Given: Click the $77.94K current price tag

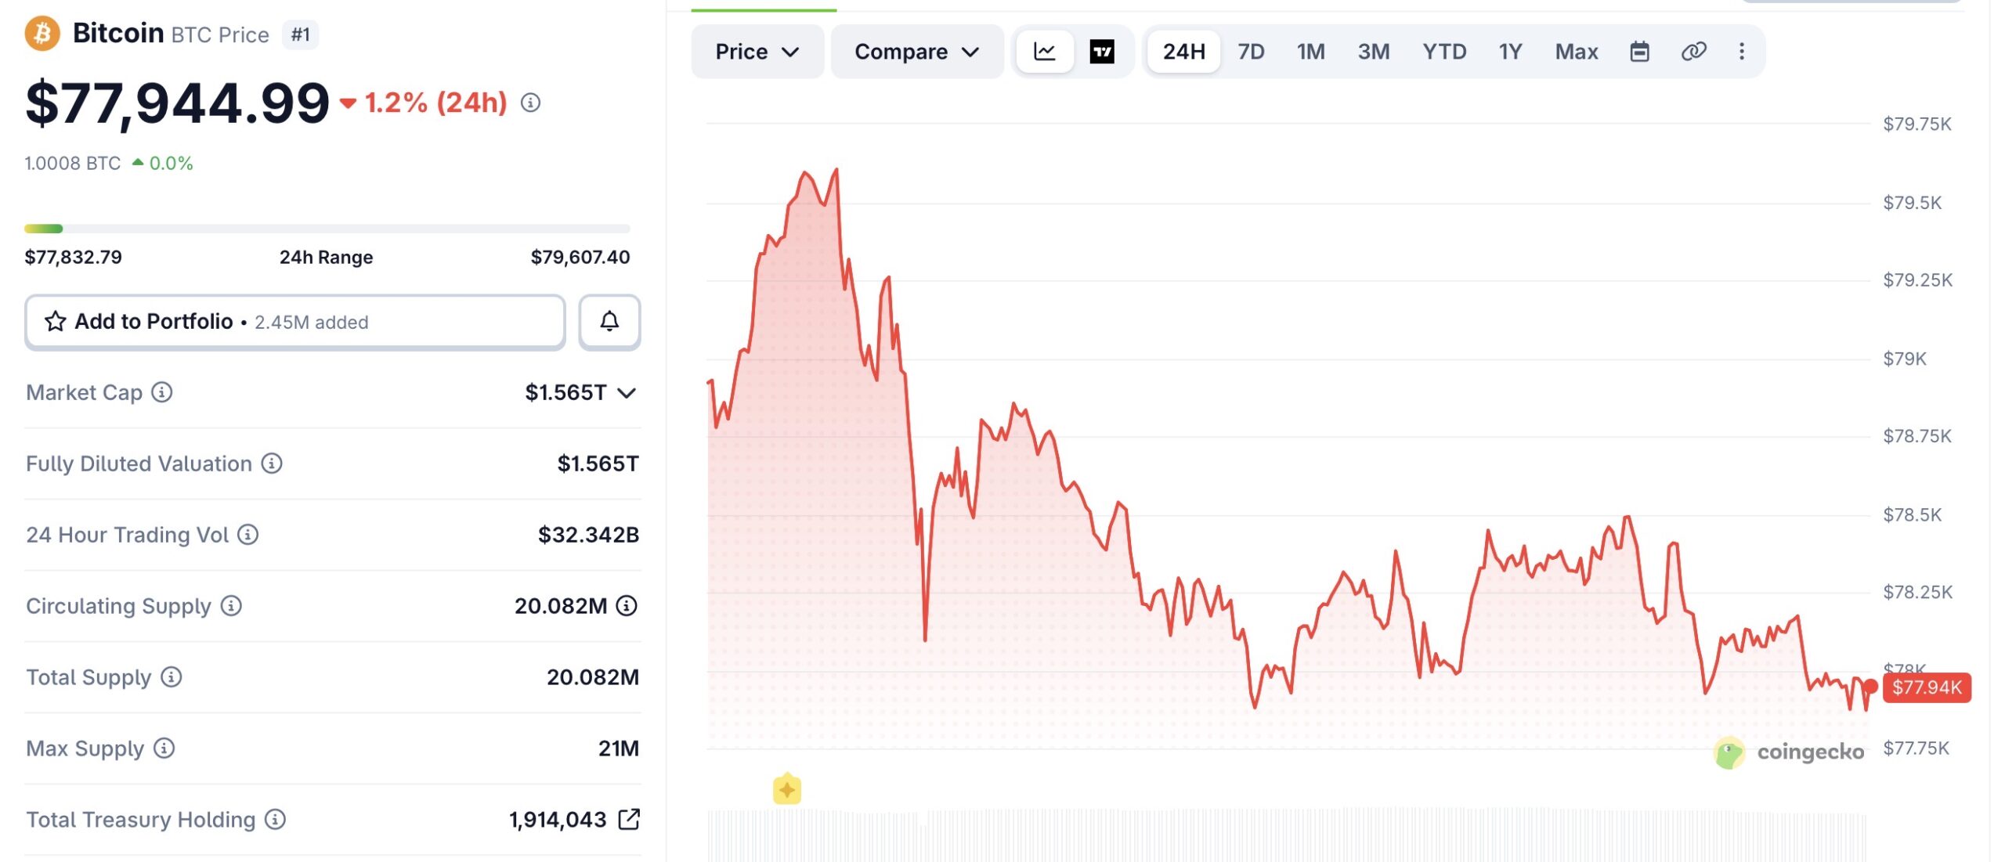Looking at the screenshot, I should (1927, 687).
